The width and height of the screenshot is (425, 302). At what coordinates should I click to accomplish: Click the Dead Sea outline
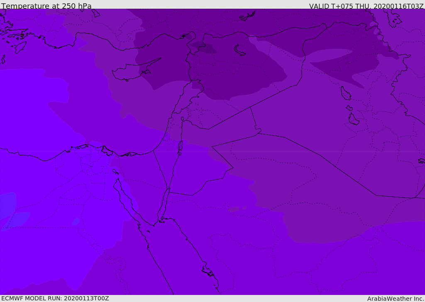(x=180, y=147)
